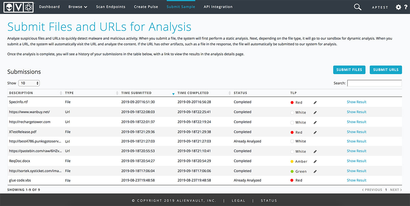Sort by Time Completed using its arrows
This screenshot has width=410, height=206.
[x=230, y=93]
